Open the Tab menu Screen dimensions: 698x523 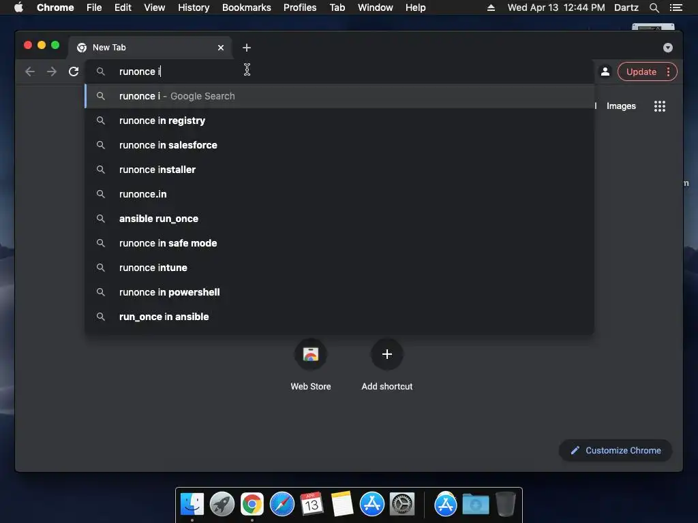(337, 7)
